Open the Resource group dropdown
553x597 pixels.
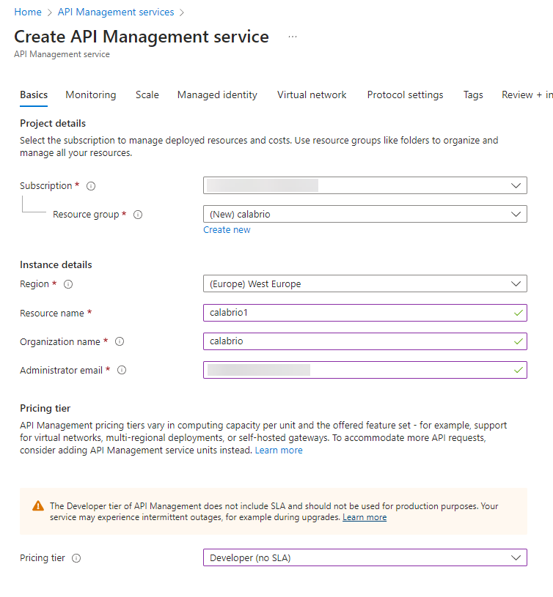pyautogui.click(x=365, y=214)
